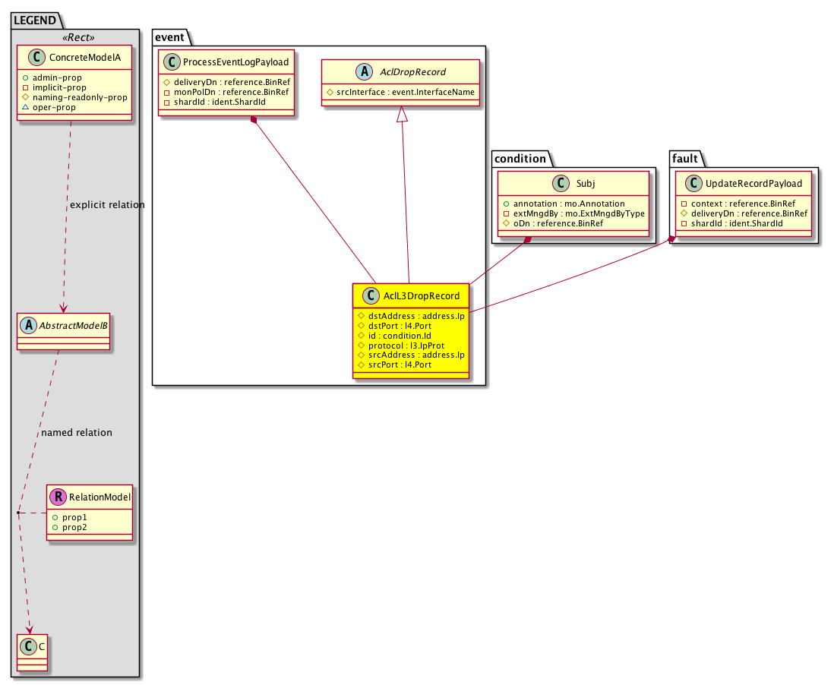This screenshot has height=685, width=834.
Task: Select the pink R icon of RelationModel
Action: click(x=58, y=497)
